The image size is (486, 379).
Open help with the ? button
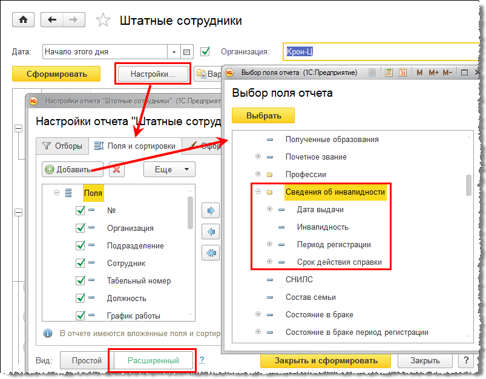(x=466, y=361)
